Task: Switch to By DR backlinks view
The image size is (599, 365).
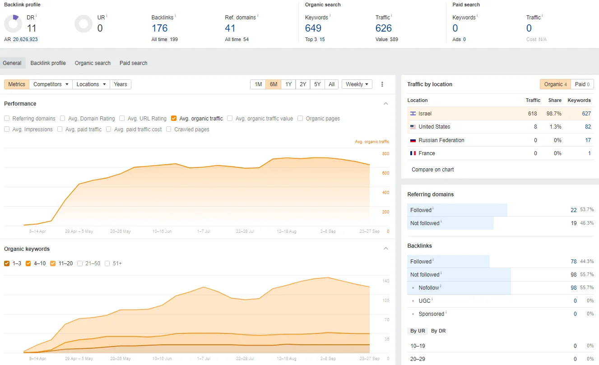Action: point(438,331)
